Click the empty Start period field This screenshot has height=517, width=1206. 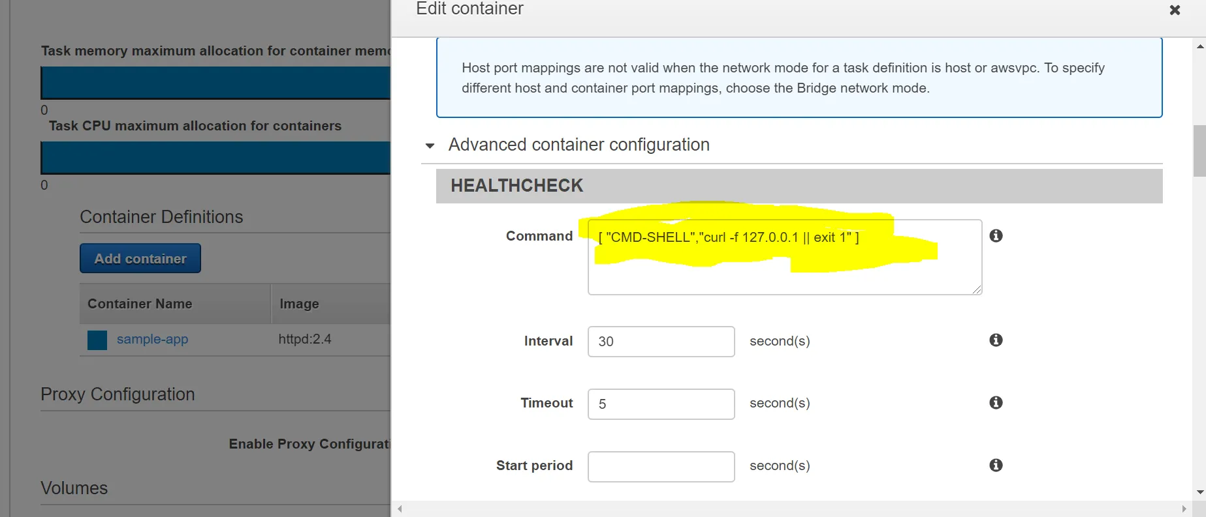click(x=661, y=467)
